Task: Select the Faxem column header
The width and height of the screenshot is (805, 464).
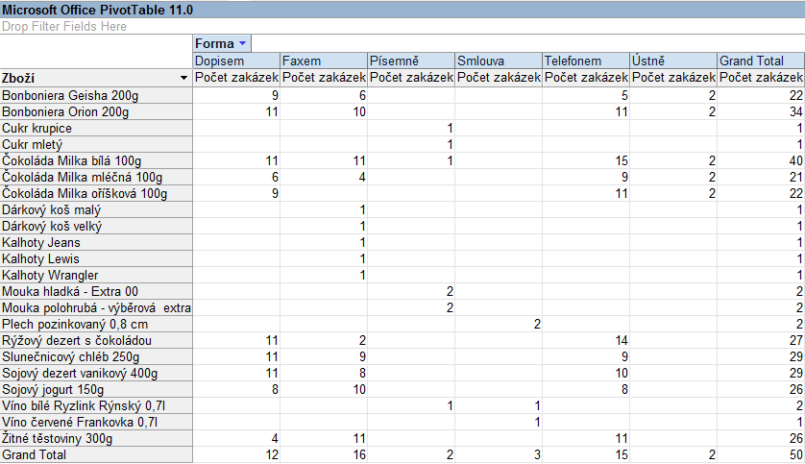Action: click(x=324, y=61)
